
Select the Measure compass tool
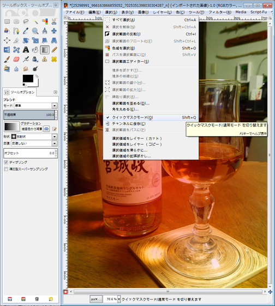point(45,31)
